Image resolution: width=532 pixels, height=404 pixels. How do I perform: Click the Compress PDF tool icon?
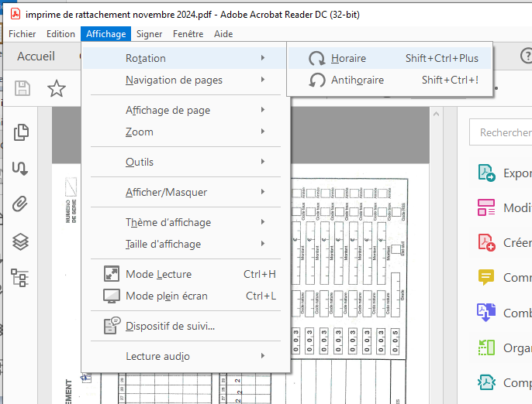486,382
